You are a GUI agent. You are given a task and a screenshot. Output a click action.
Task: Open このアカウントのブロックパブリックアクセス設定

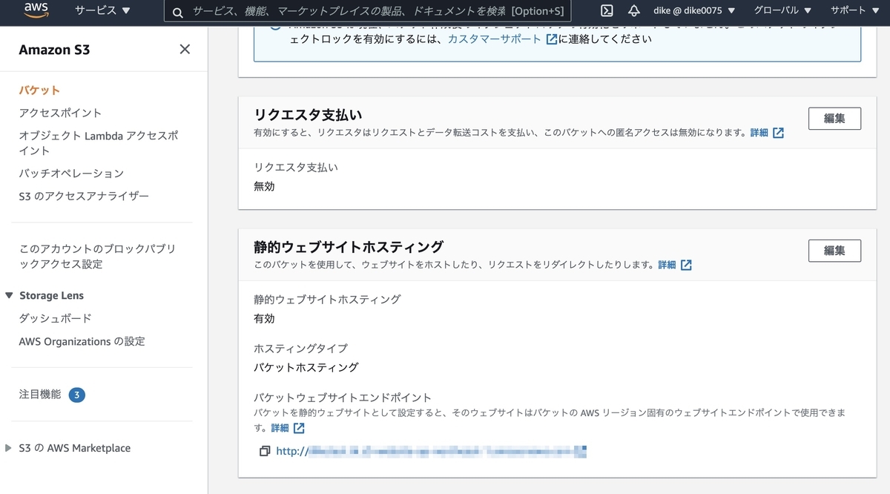click(97, 257)
